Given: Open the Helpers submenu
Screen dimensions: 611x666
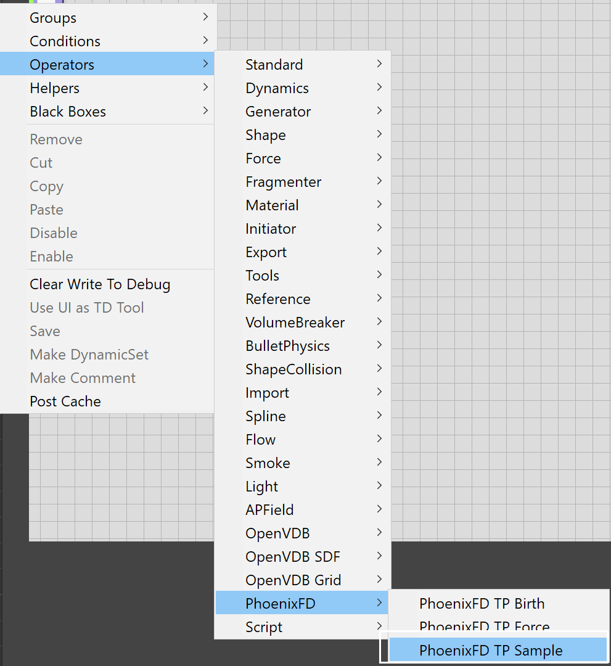Looking at the screenshot, I should 107,88.
